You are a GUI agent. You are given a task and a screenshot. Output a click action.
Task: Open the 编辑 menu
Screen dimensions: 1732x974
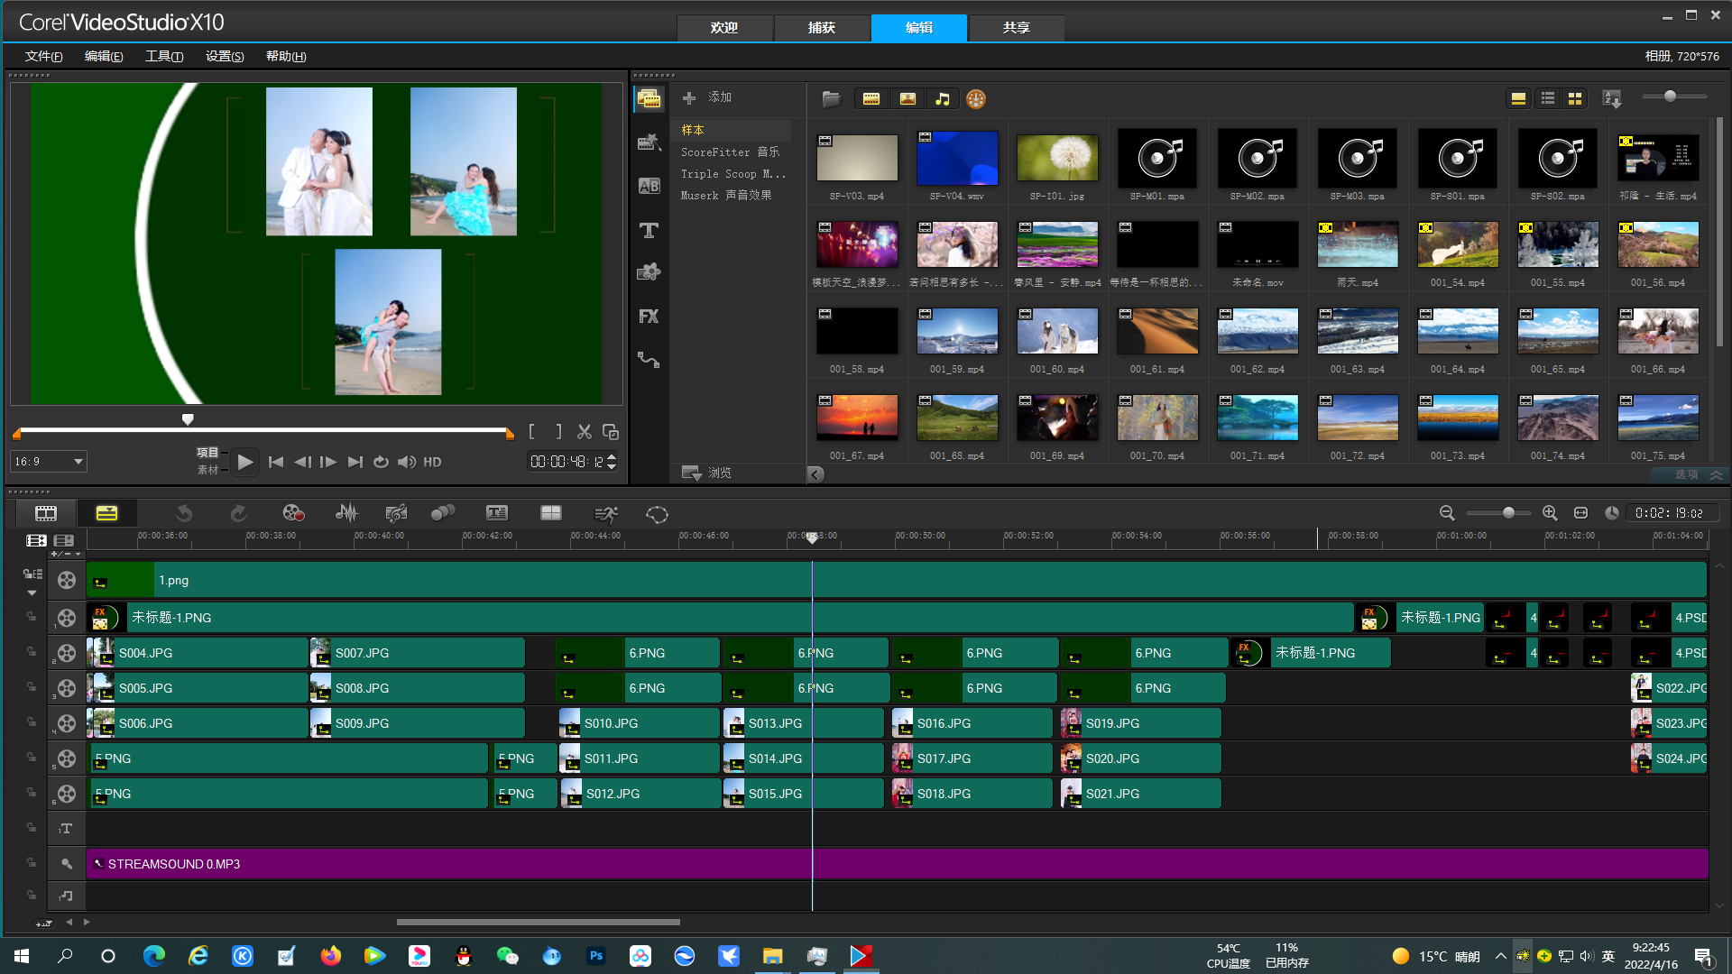104,56
